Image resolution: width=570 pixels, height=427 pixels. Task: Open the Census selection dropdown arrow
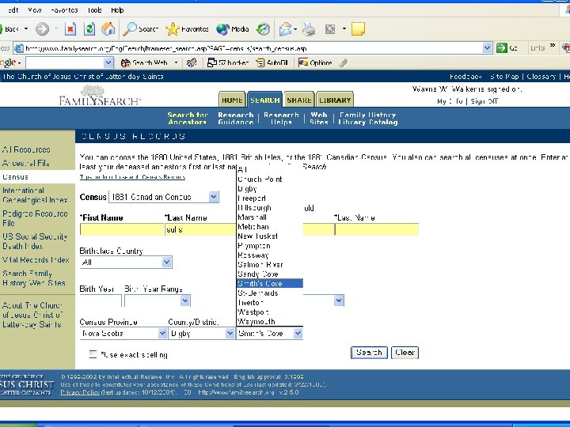click(x=214, y=197)
